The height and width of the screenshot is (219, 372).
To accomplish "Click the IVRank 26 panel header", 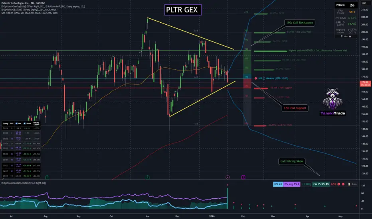I will pyautogui.click(x=346, y=5).
